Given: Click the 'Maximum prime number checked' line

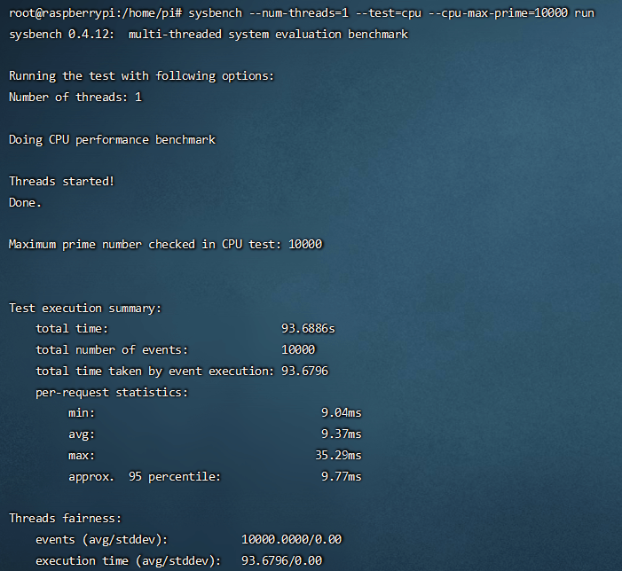Looking at the screenshot, I should [x=166, y=244].
